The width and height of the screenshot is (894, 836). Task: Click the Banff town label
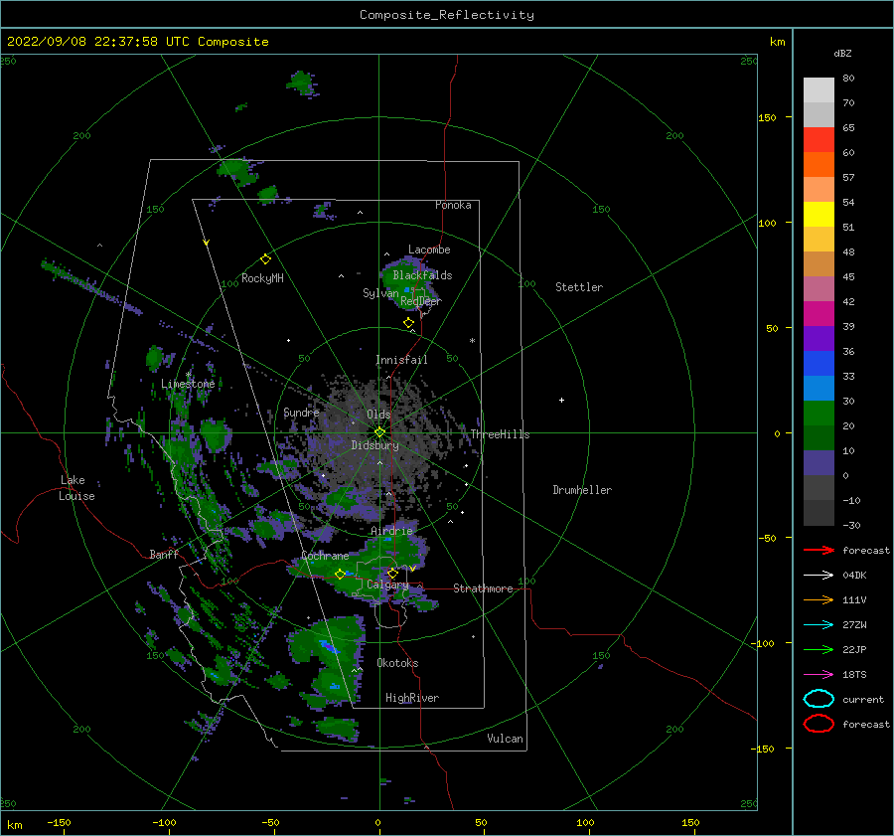164,555
